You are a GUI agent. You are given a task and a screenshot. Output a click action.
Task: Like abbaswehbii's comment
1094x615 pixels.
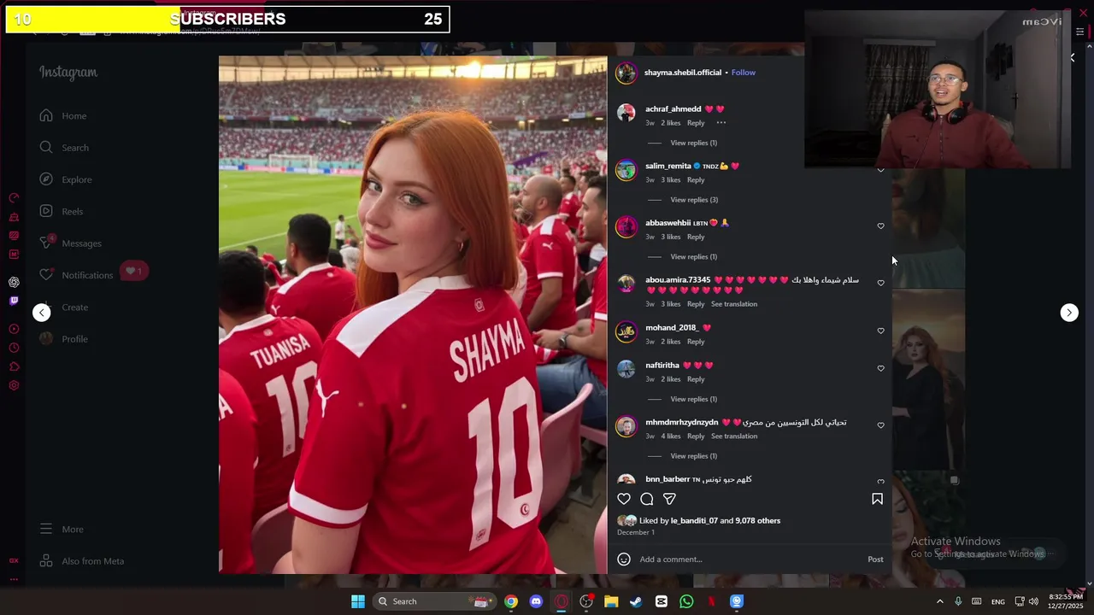coord(880,226)
